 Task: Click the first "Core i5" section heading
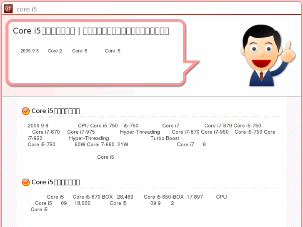(55, 111)
